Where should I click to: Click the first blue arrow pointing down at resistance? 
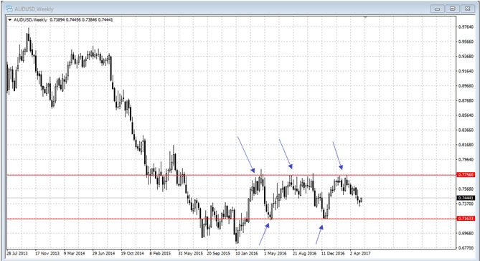pos(246,154)
